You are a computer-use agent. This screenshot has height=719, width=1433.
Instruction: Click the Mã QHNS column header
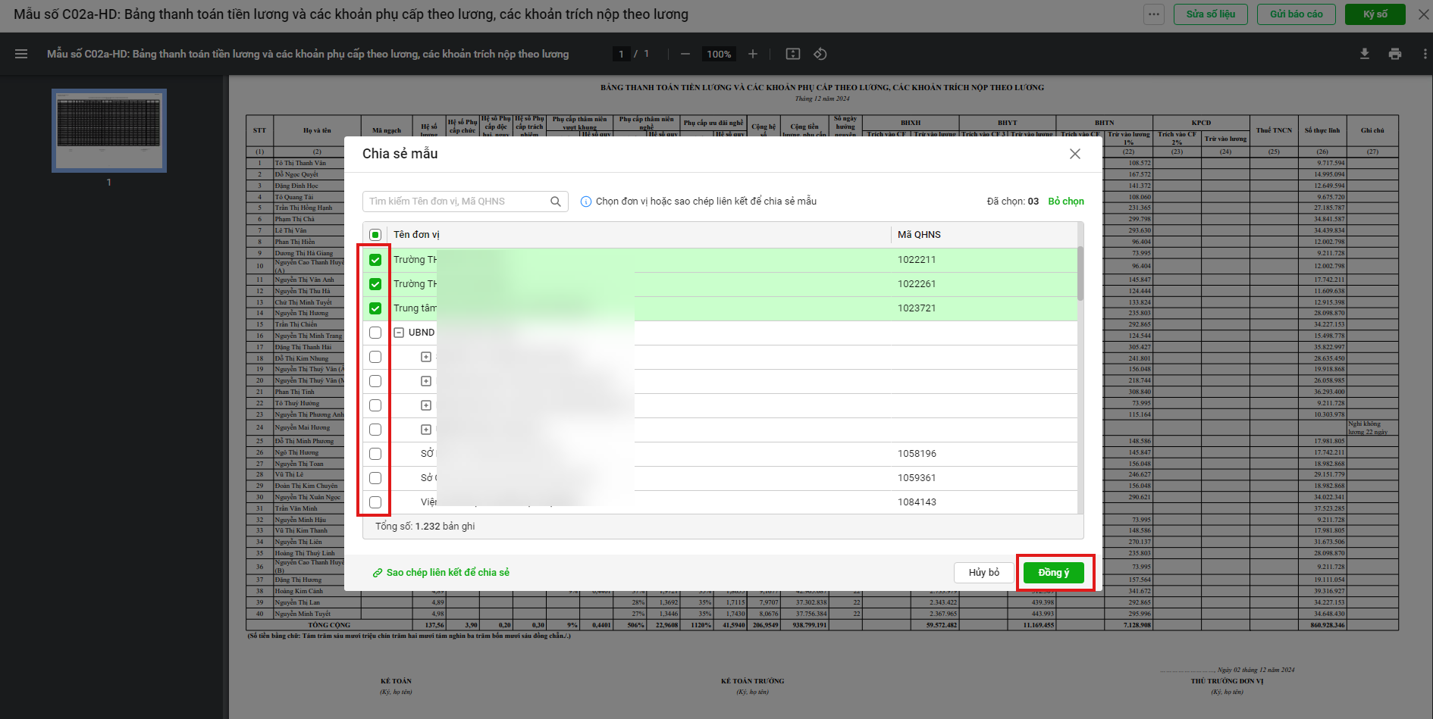(x=919, y=235)
